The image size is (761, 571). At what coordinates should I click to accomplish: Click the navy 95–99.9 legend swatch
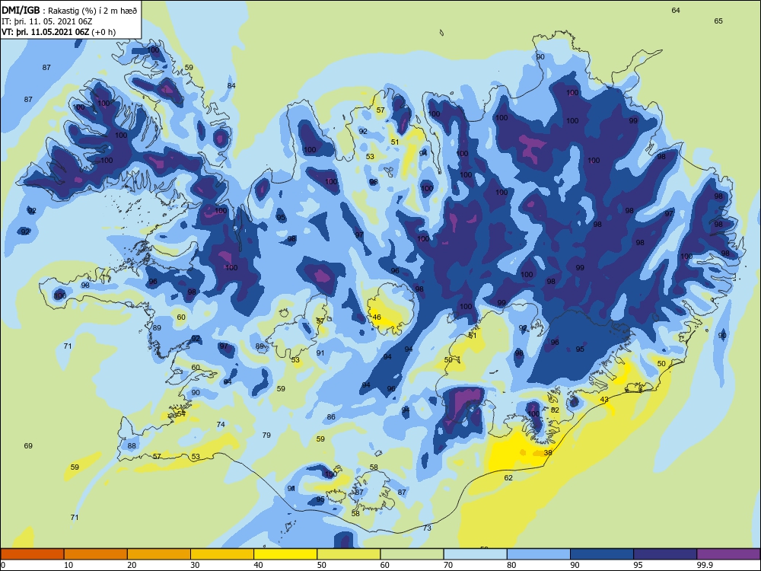pos(665,554)
